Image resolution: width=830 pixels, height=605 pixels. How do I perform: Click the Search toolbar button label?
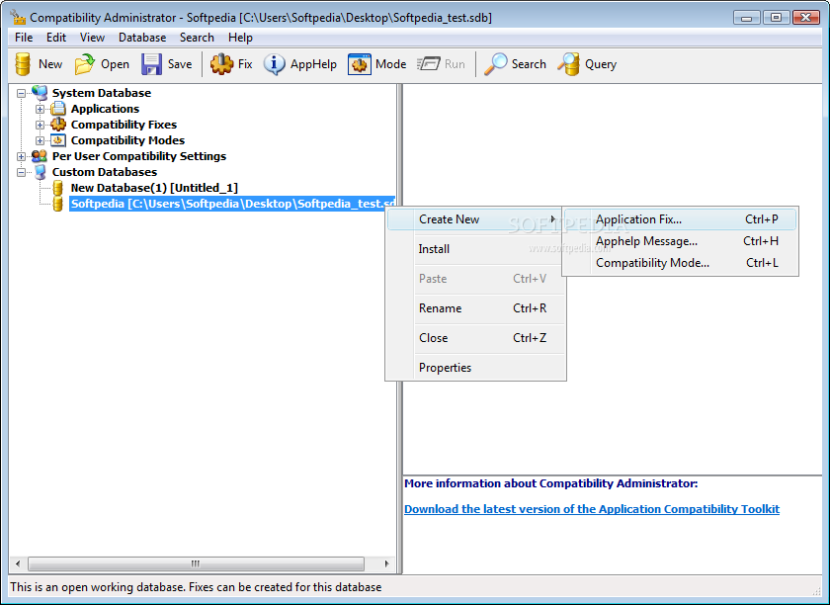pyautogui.click(x=529, y=64)
